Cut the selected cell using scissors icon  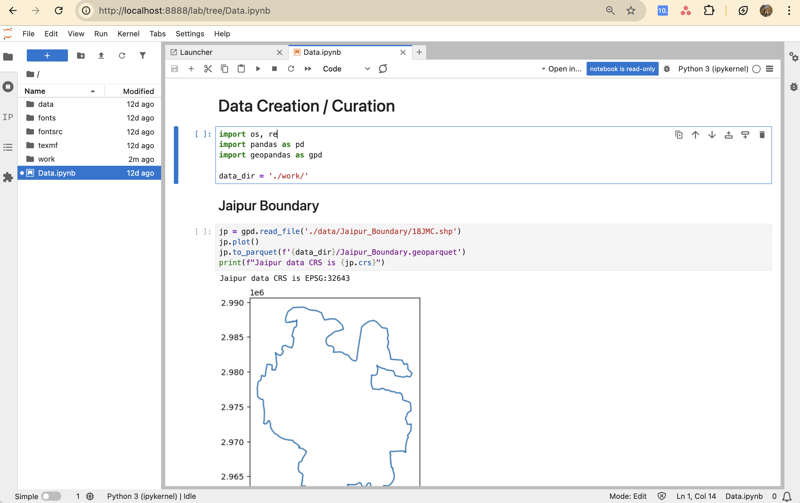pos(208,69)
